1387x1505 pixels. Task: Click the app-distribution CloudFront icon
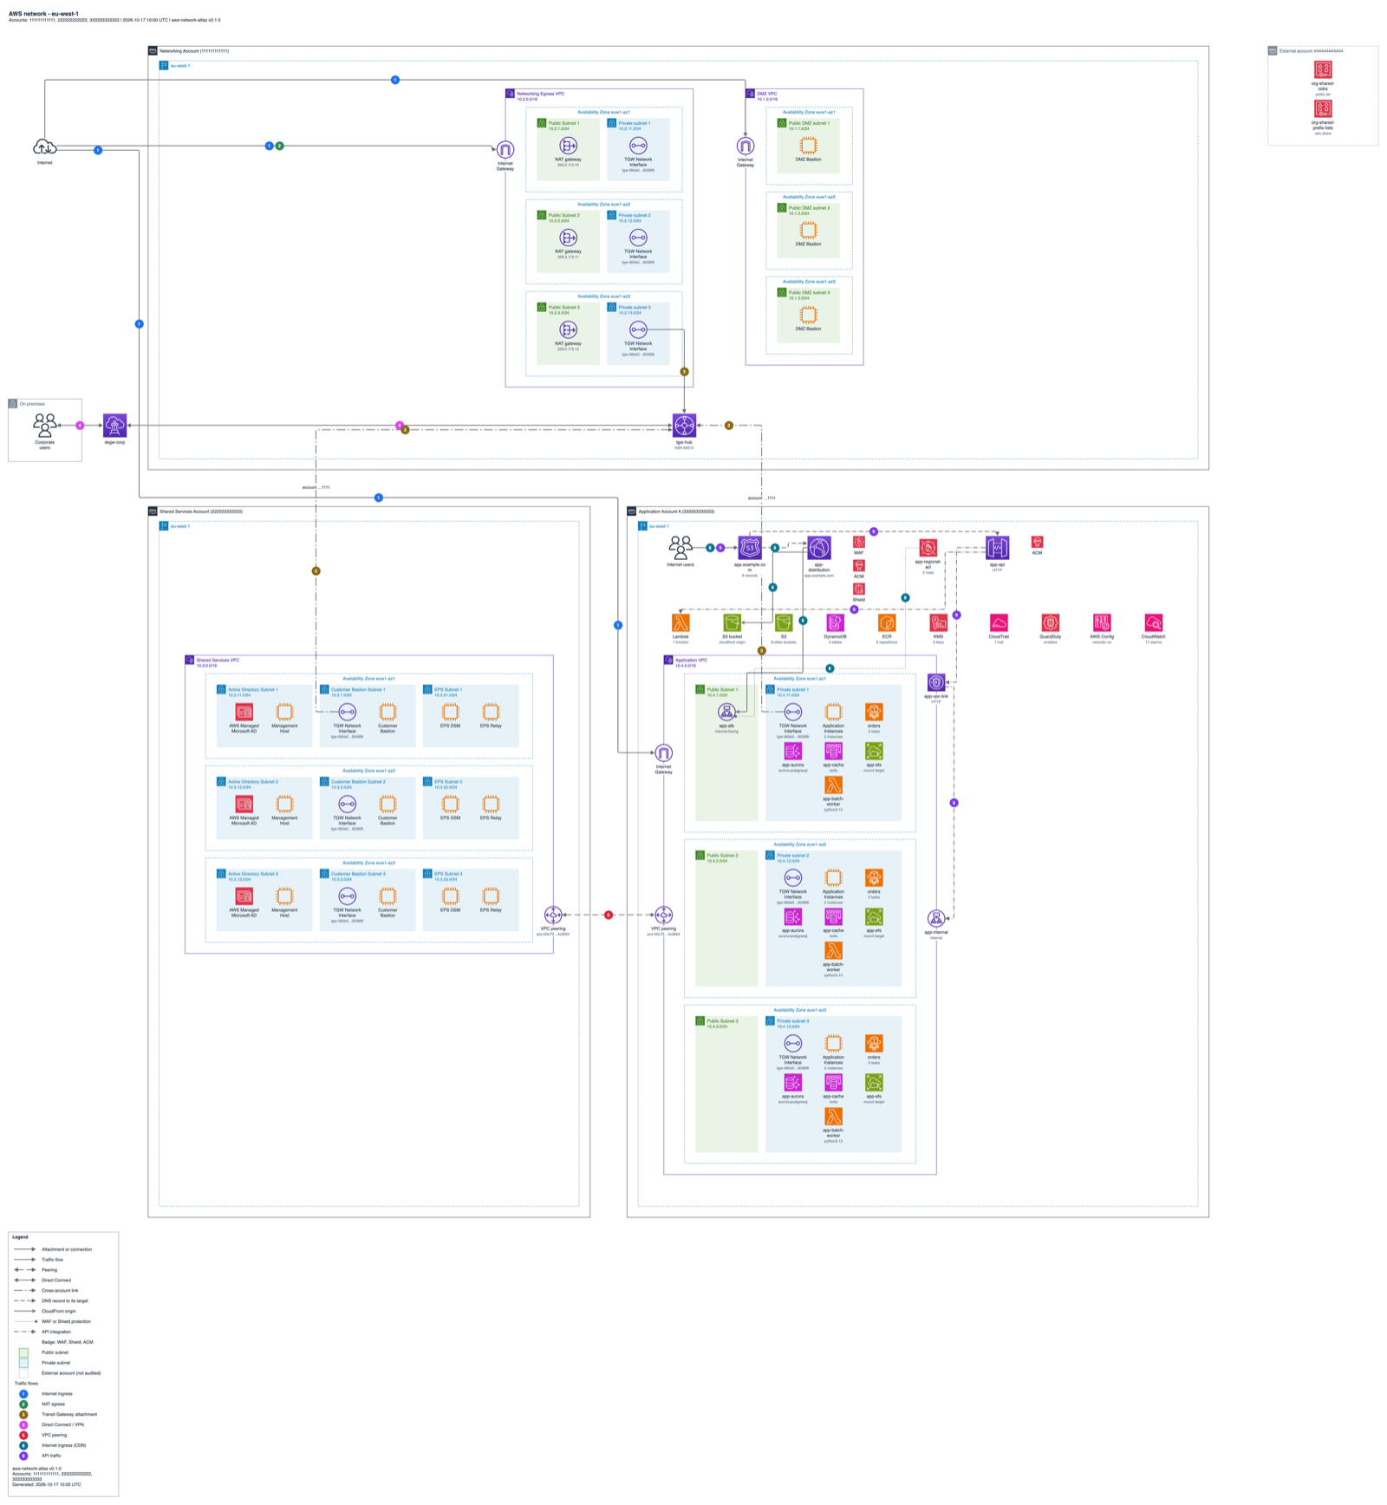pyautogui.click(x=819, y=548)
